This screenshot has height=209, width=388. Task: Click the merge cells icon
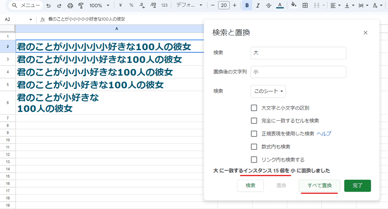pyautogui.click(x=317, y=5)
